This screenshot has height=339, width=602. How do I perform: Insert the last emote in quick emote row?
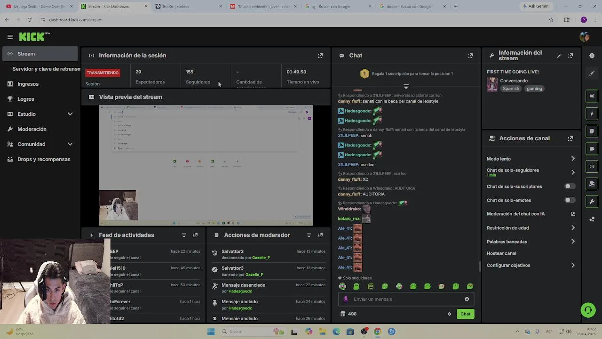pos(470,286)
